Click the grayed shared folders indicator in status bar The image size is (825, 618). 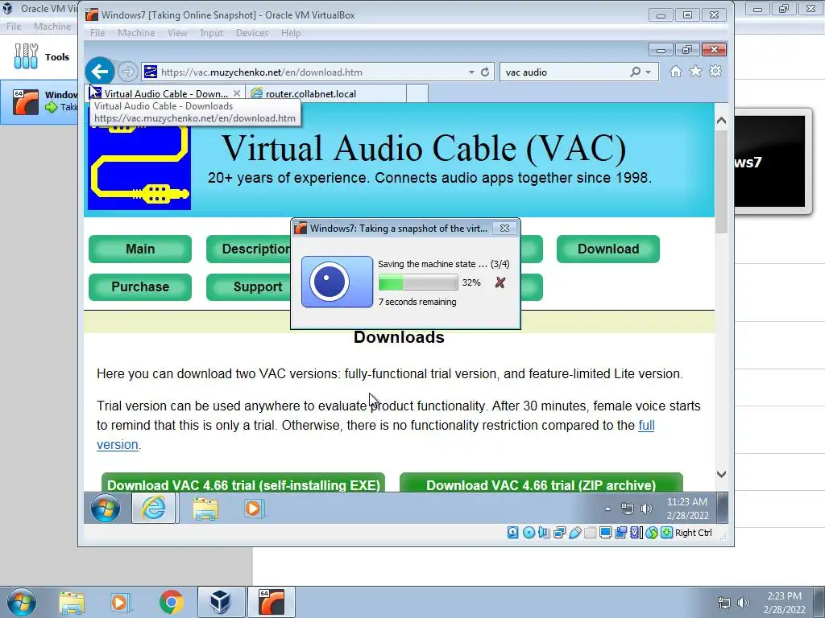click(x=590, y=533)
